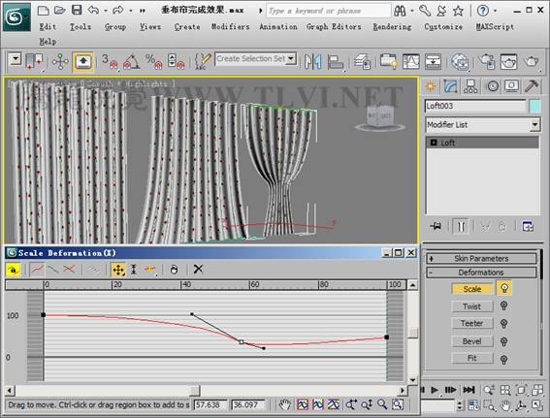Toggle the Twist deformation lightbulb
This screenshot has width=550, height=418.
click(504, 305)
